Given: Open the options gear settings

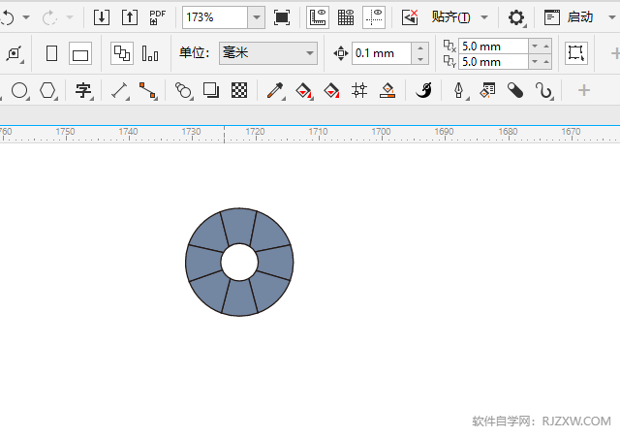Looking at the screenshot, I should point(516,17).
